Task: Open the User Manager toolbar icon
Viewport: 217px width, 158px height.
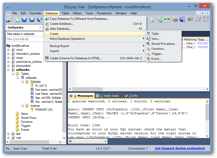Action: click(190, 19)
